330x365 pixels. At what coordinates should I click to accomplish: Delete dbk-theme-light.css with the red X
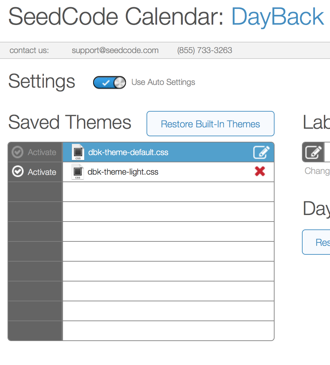pyautogui.click(x=260, y=172)
